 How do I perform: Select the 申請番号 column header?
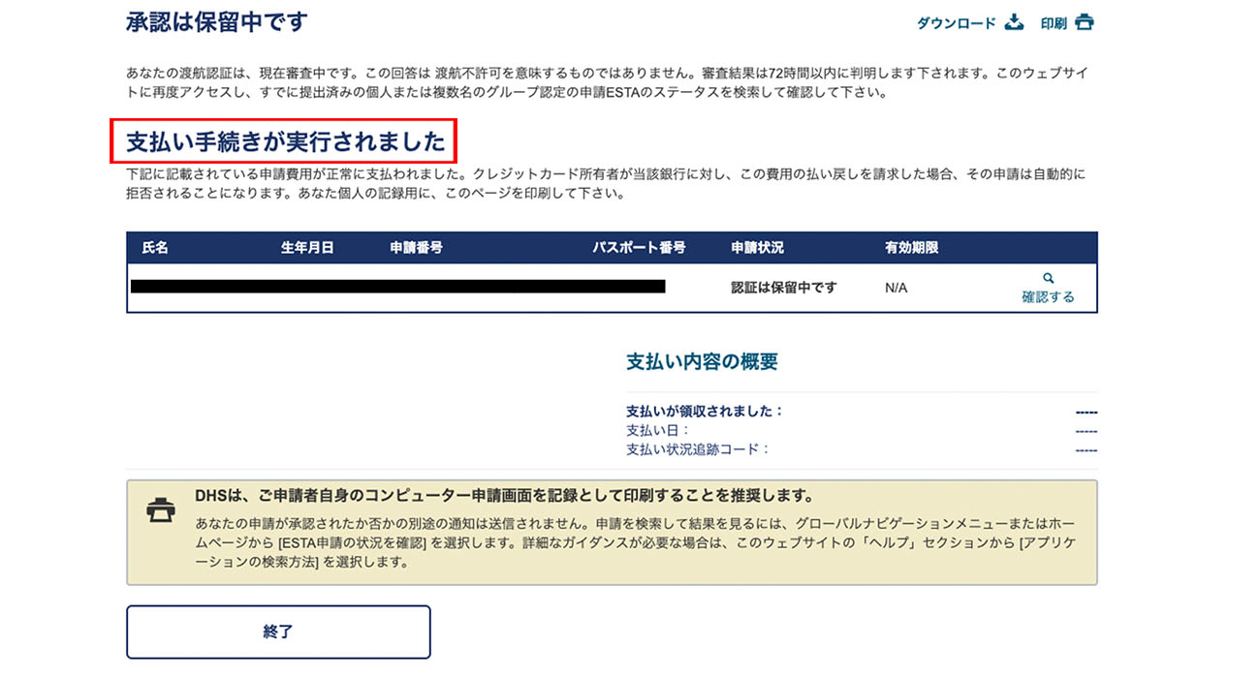pos(417,248)
